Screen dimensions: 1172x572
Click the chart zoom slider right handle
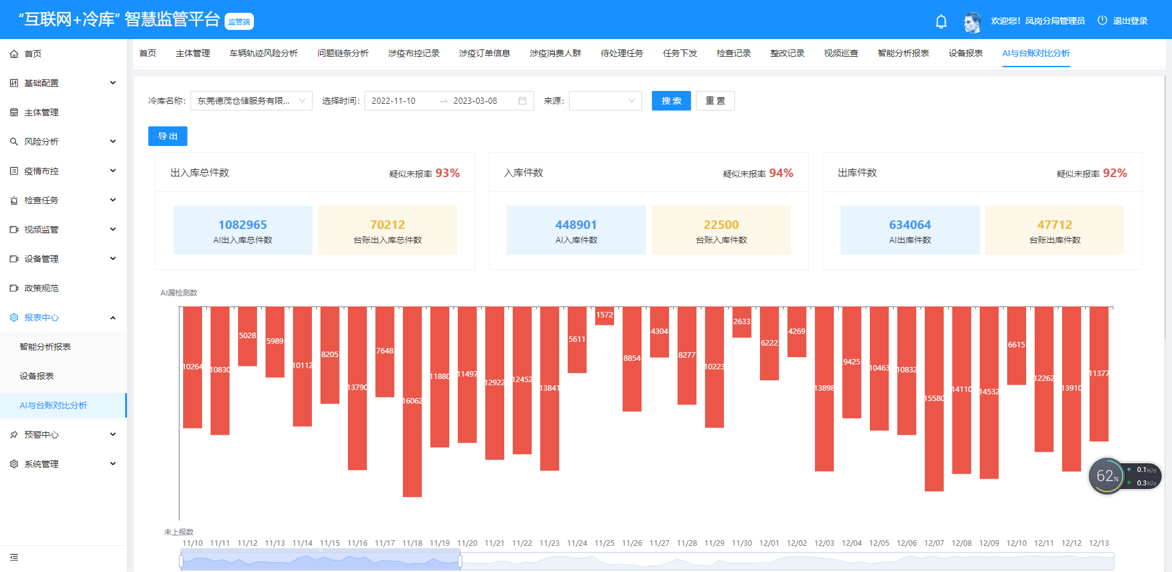pos(460,561)
